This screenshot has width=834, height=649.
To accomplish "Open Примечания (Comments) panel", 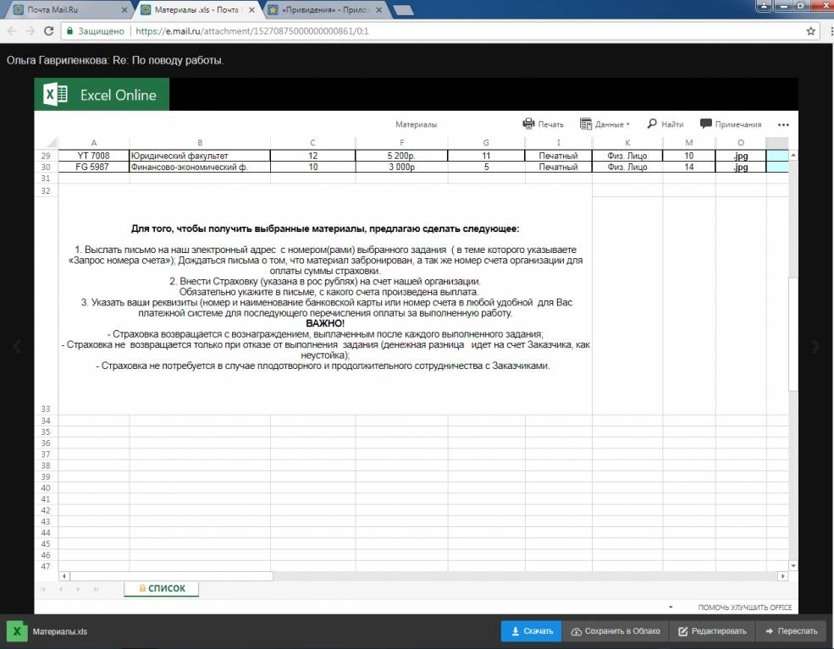I will [x=730, y=124].
